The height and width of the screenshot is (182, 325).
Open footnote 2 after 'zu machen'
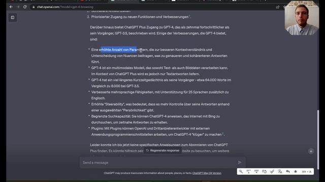[223, 133]
